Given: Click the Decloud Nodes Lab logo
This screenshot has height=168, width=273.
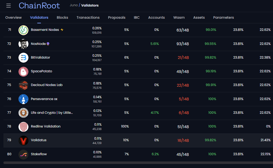Looking at the screenshot, I should point(23,85).
